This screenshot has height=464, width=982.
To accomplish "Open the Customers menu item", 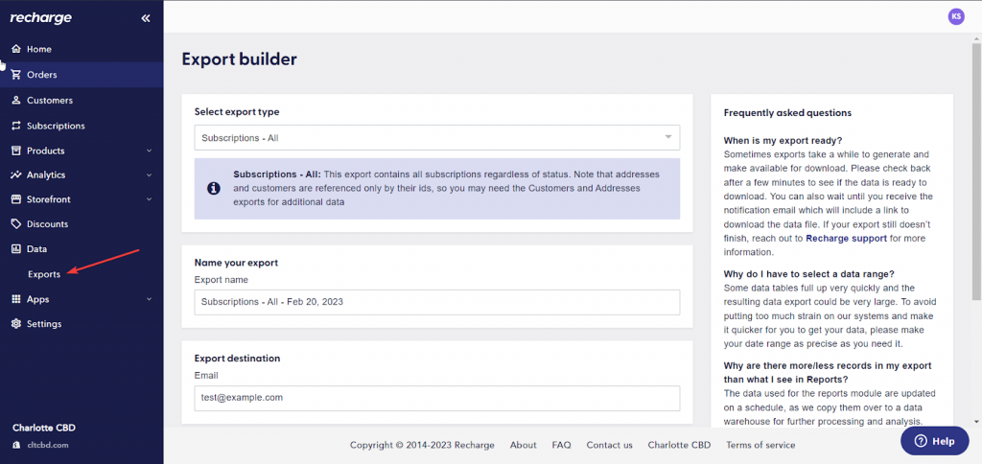I will point(82,101).
